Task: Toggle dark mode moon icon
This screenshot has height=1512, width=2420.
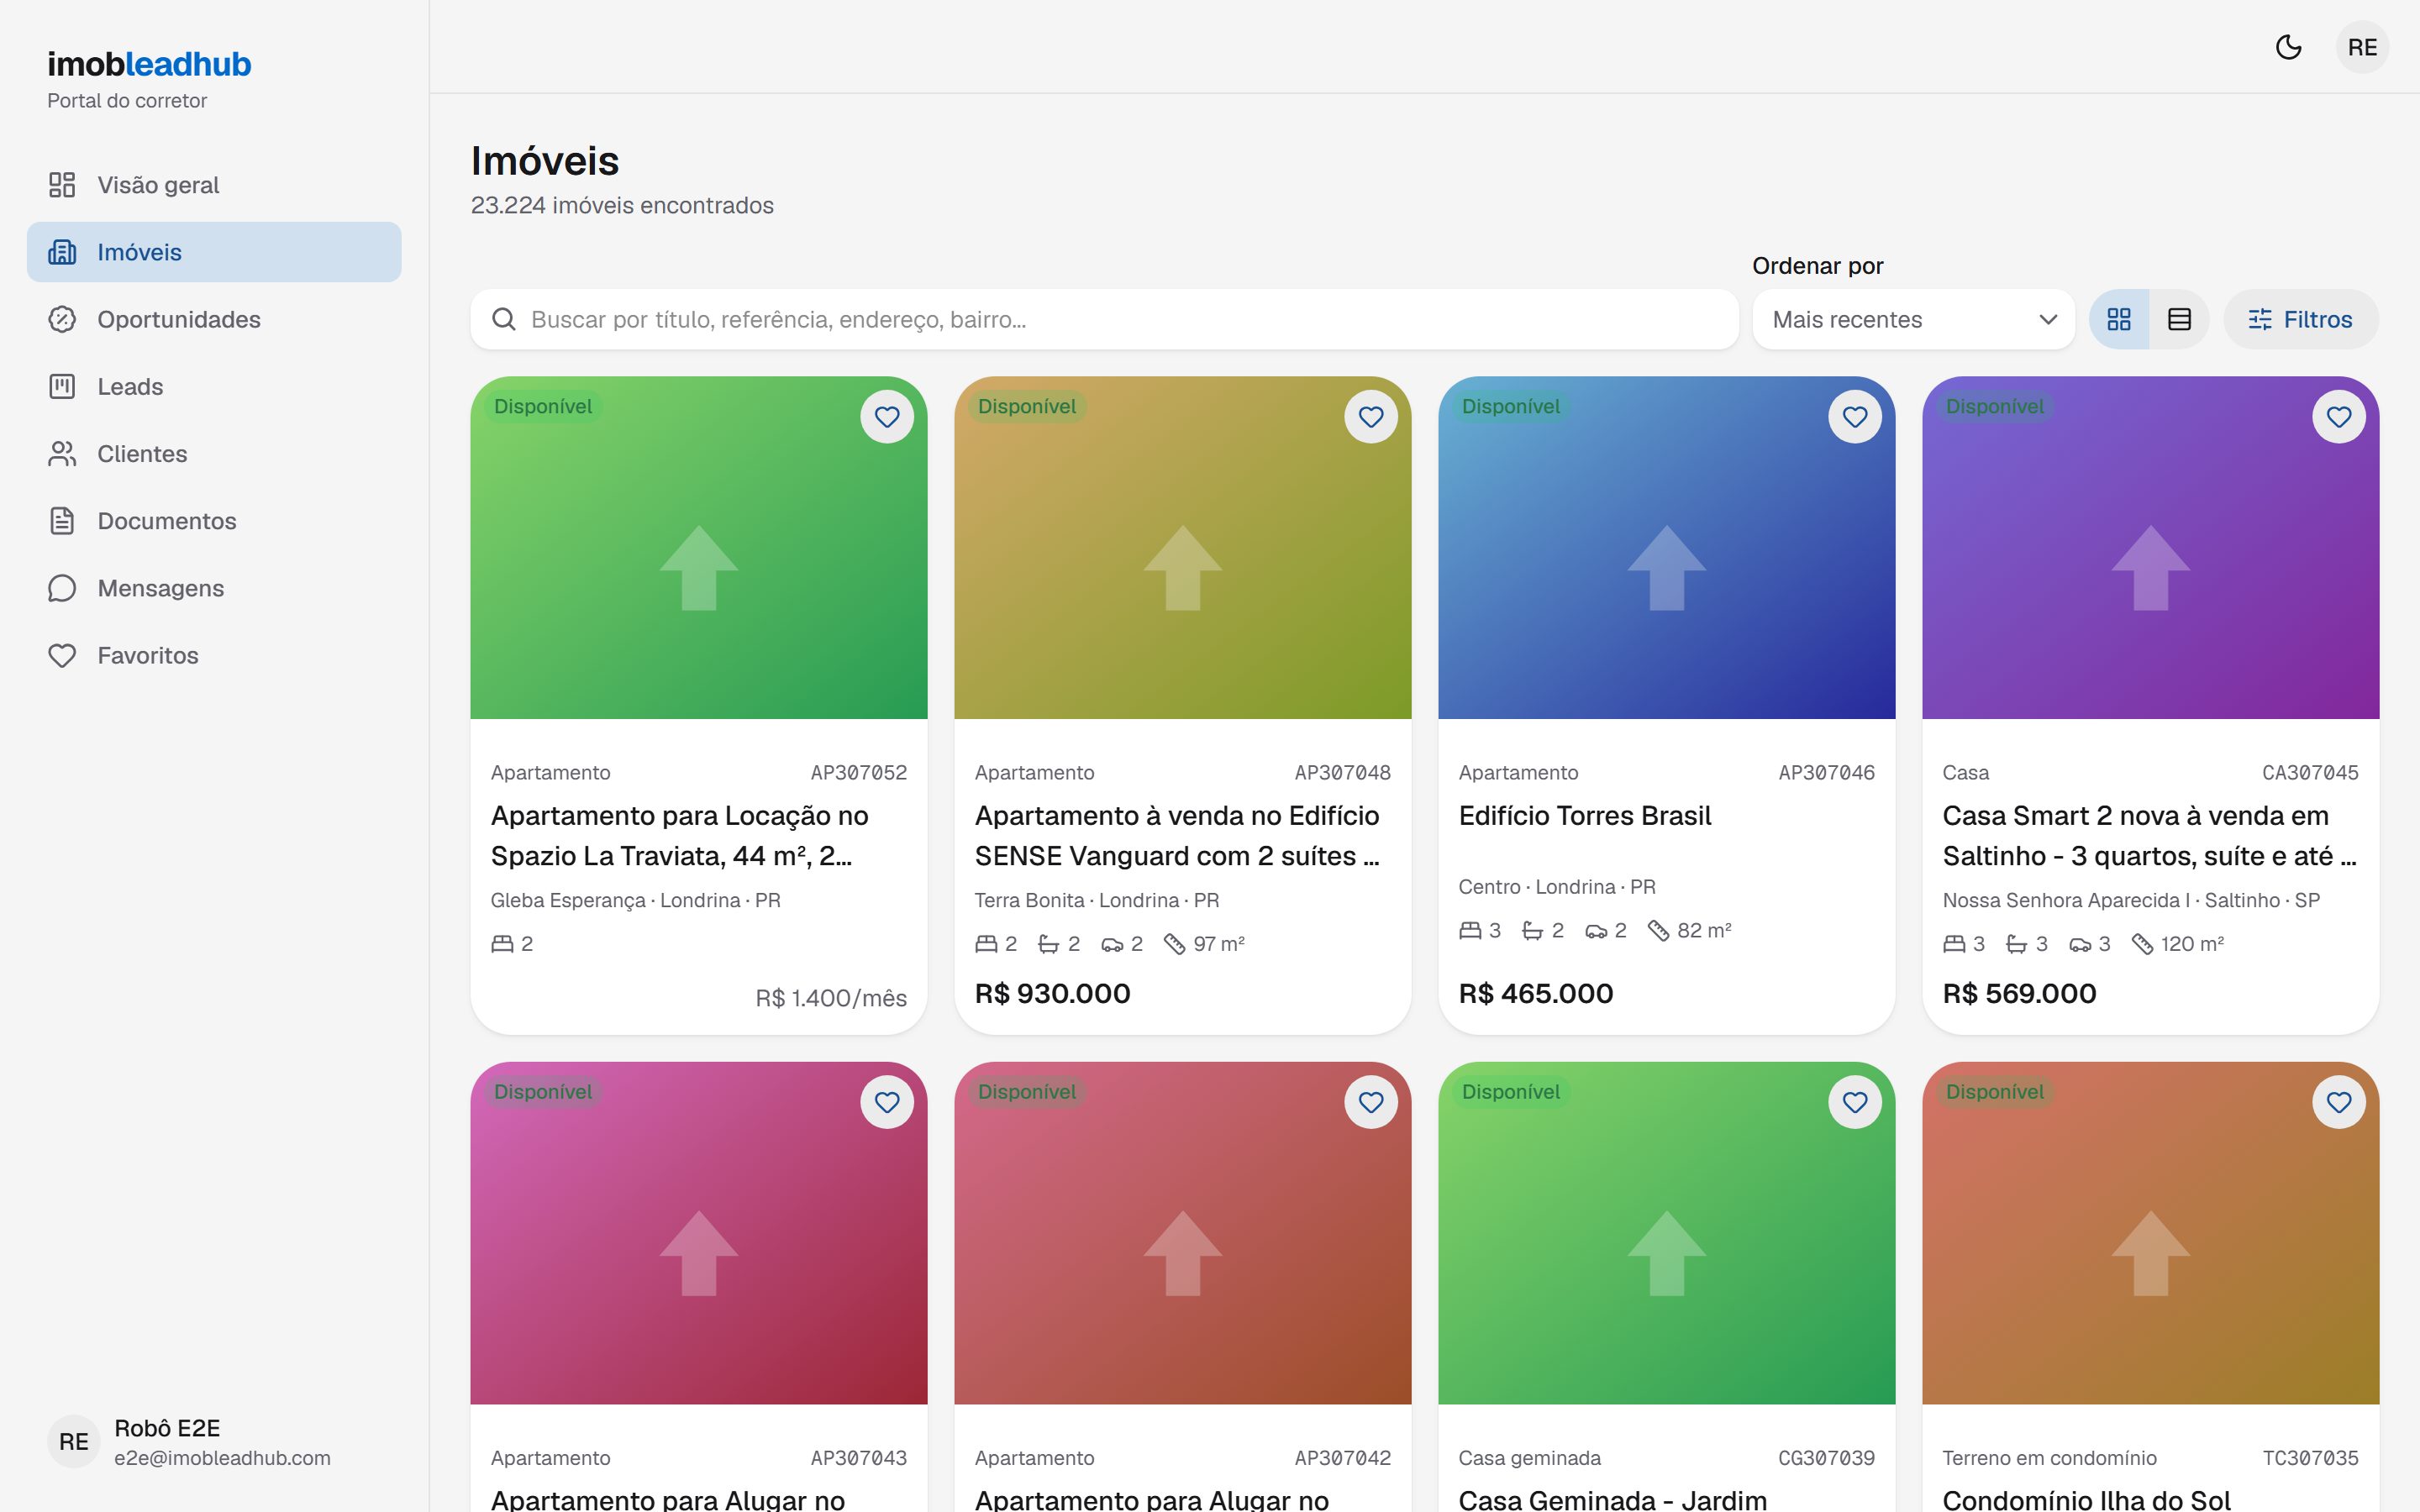Action: click(x=2288, y=47)
